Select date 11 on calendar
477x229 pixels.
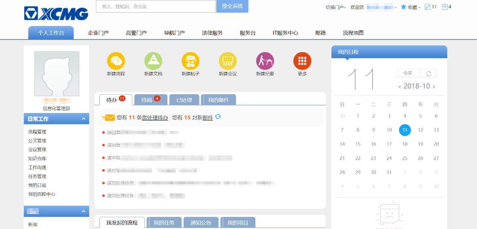405,130
